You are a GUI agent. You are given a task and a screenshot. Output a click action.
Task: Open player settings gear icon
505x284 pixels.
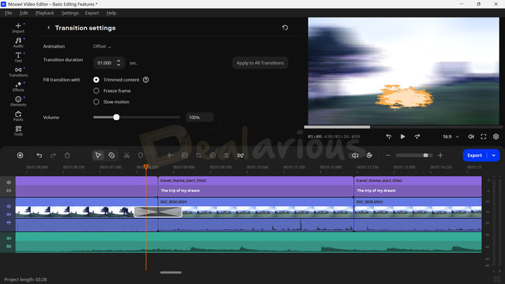click(496, 137)
